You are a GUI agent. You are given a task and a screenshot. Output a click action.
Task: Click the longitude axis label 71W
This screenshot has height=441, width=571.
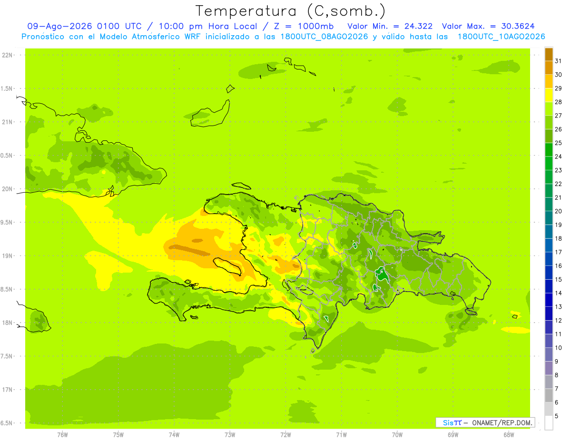(341, 435)
